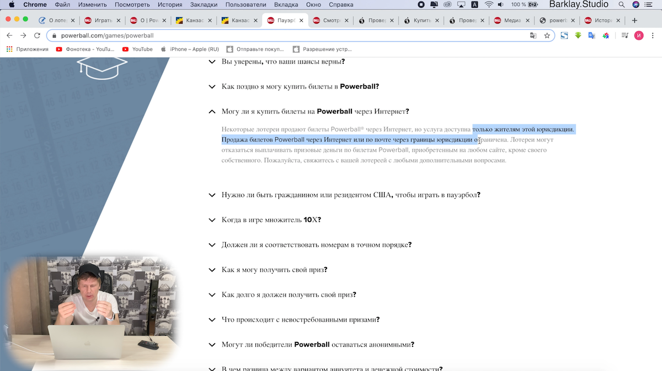Image resolution: width=662 pixels, height=371 pixels.
Task: Click the lock icon in address bar
Action: pos(54,36)
